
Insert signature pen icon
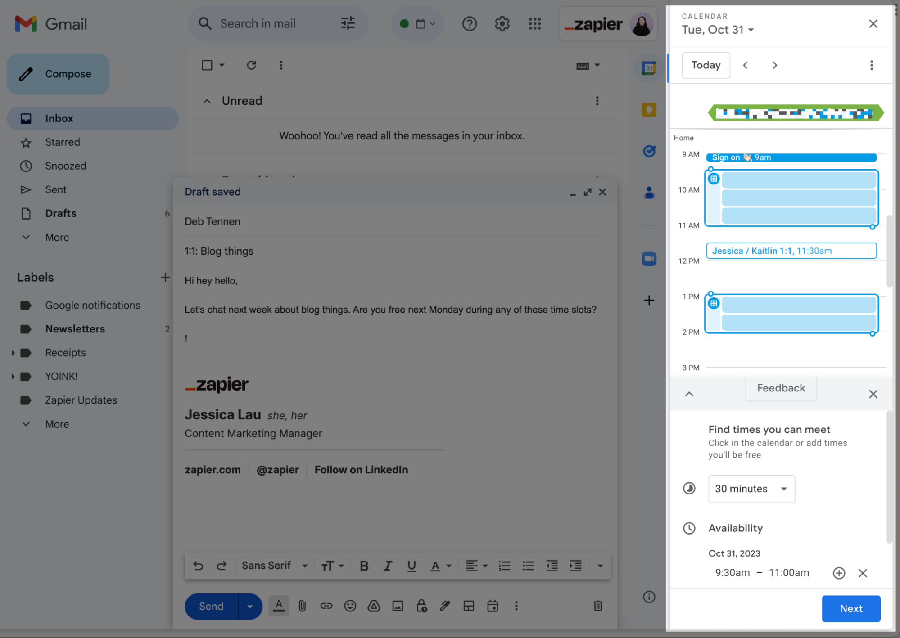pos(445,607)
